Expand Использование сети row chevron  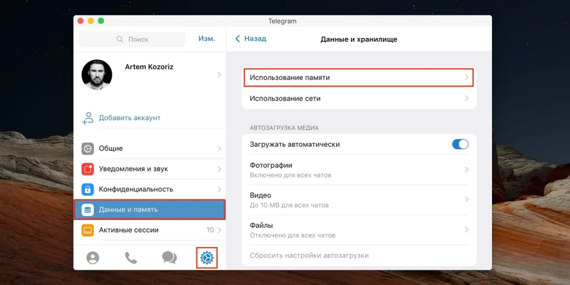[467, 99]
